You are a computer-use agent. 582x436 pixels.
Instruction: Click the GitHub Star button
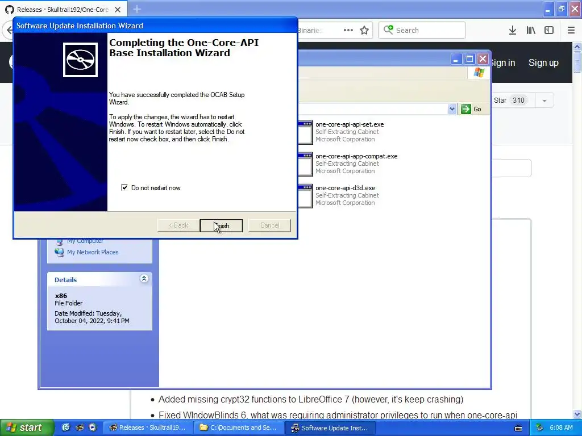513,100
